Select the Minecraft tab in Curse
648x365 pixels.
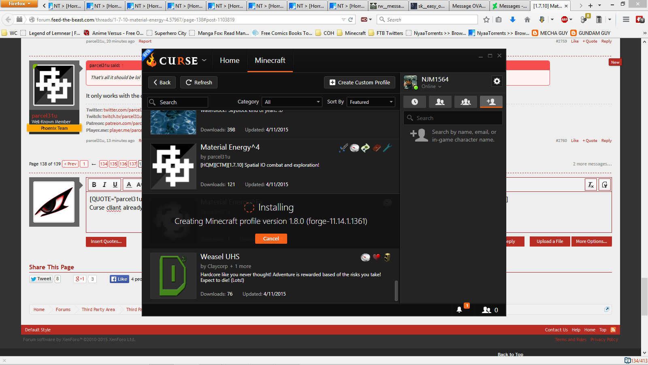click(270, 60)
